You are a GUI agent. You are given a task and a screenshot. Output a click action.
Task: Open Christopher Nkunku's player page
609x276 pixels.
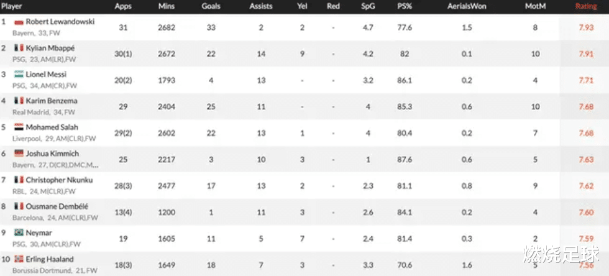(x=60, y=180)
